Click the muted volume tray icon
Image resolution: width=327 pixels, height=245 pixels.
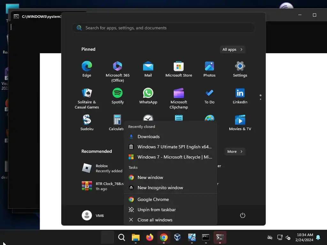(288, 237)
